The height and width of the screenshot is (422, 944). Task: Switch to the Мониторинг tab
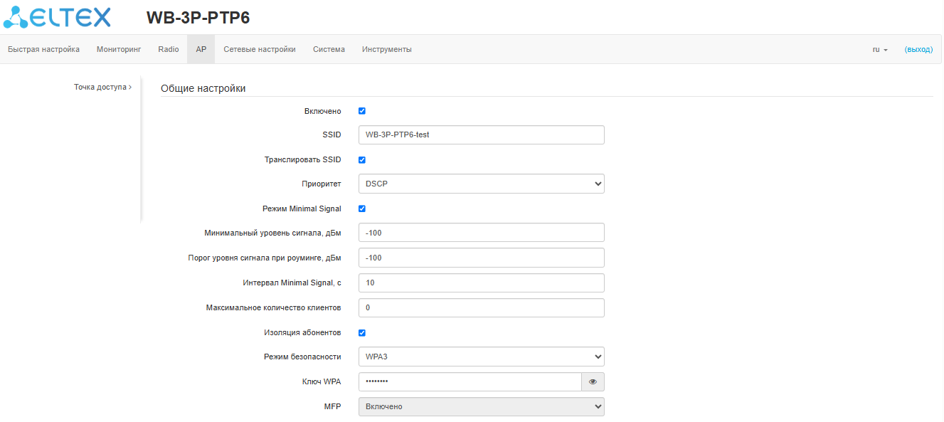[119, 50]
